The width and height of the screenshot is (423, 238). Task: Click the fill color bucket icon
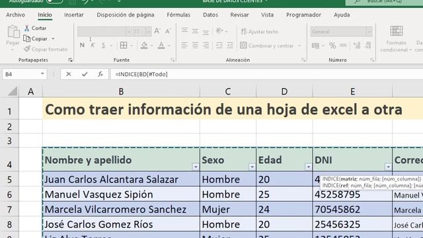[x=144, y=46]
